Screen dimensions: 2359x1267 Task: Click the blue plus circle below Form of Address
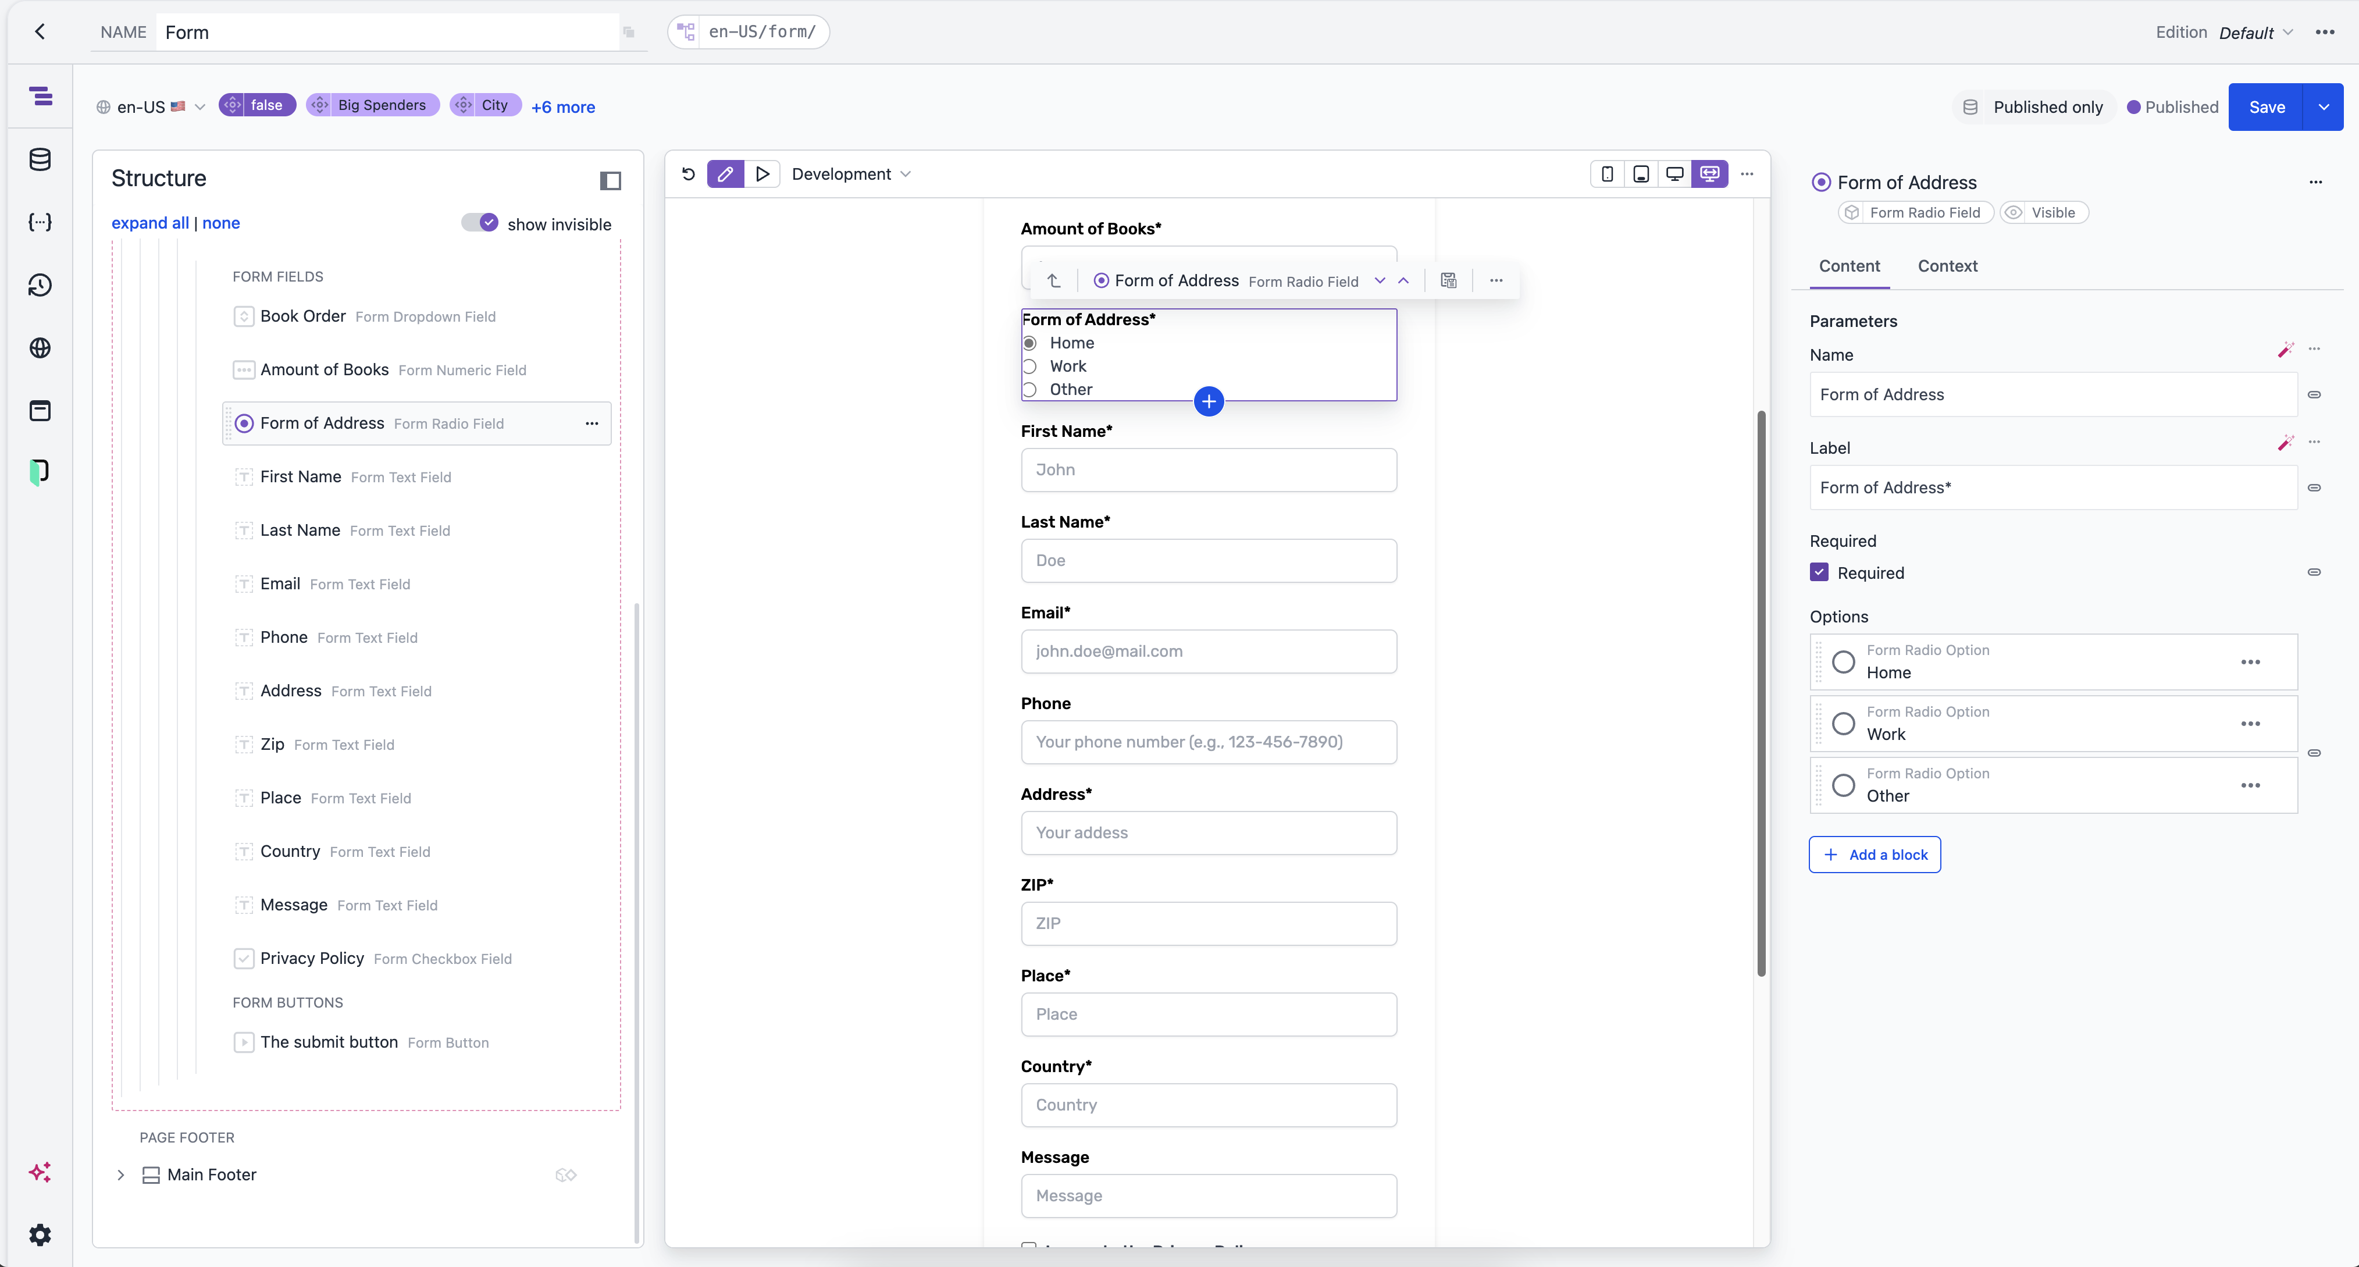pyautogui.click(x=1209, y=401)
